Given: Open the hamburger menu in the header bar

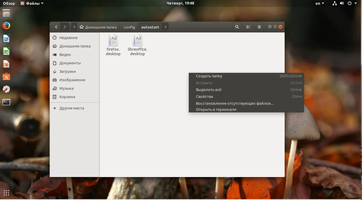Looking at the screenshot, I should pyautogui.click(x=259, y=27).
